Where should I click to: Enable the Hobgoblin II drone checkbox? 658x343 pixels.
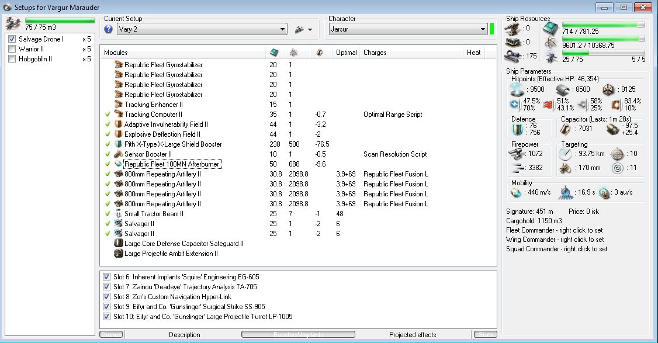(x=12, y=59)
